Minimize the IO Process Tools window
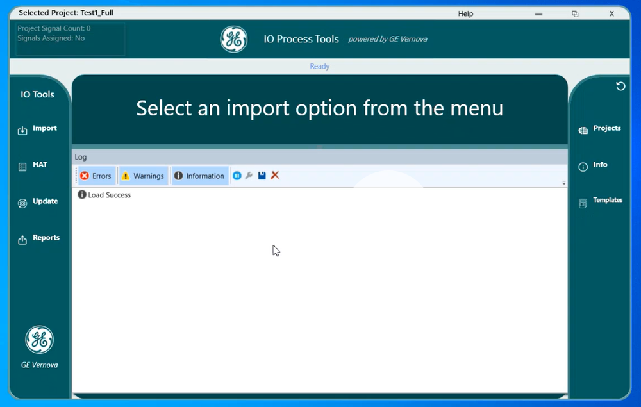The image size is (641, 407). pyautogui.click(x=539, y=14)
